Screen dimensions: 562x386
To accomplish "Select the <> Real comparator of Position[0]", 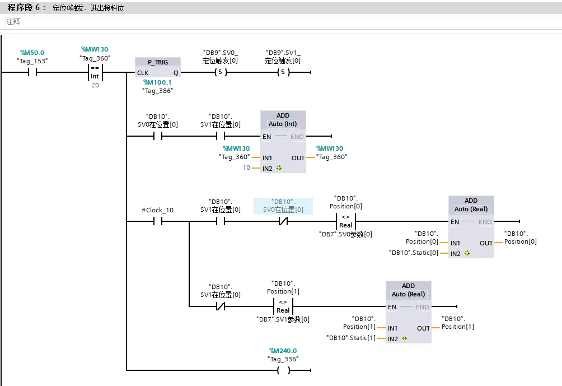I will [x=346, y=221].
